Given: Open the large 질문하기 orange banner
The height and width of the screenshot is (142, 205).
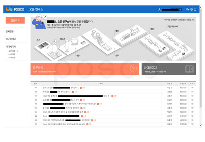Looking at the screenshot, I should [x=85, y=69].
